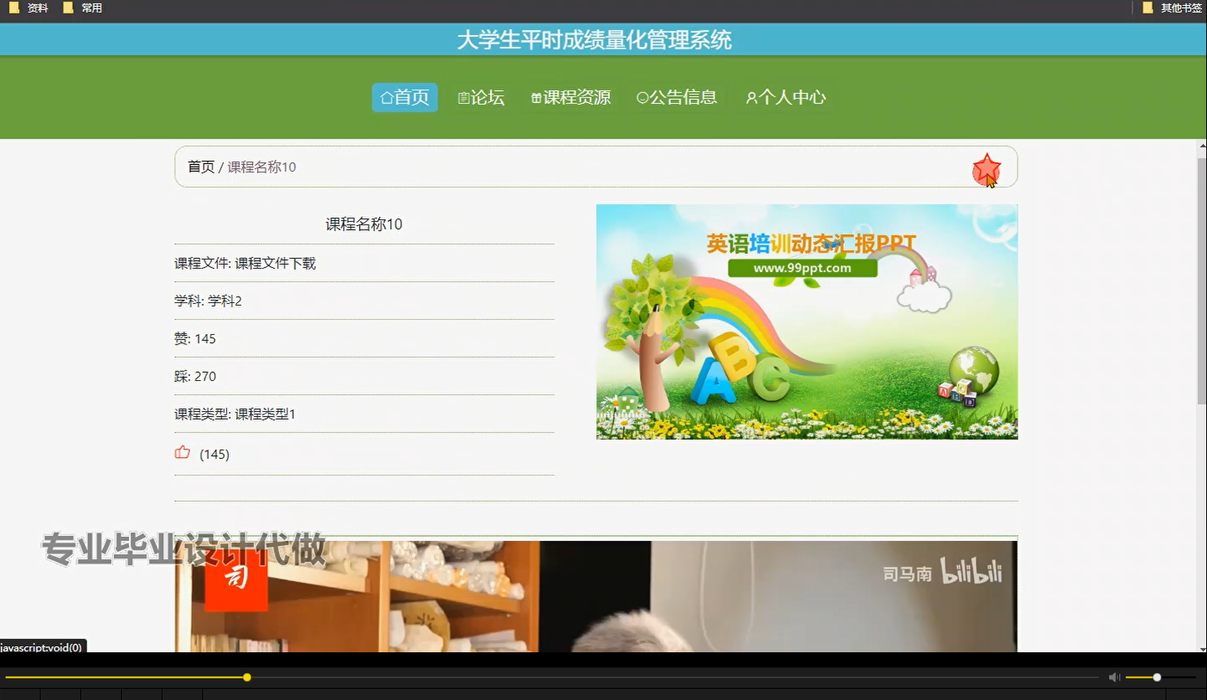Switch to the 论坛 navigation tab

point(481,97)
